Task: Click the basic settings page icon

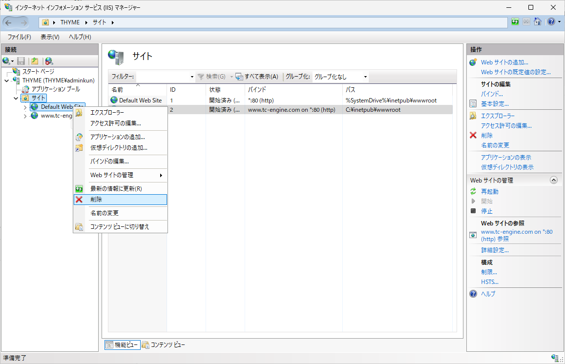Action: pyautogui.click(x=473, y=104)
